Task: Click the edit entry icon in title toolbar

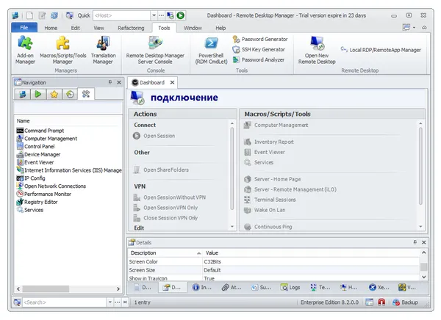Action: click(42, 15)
